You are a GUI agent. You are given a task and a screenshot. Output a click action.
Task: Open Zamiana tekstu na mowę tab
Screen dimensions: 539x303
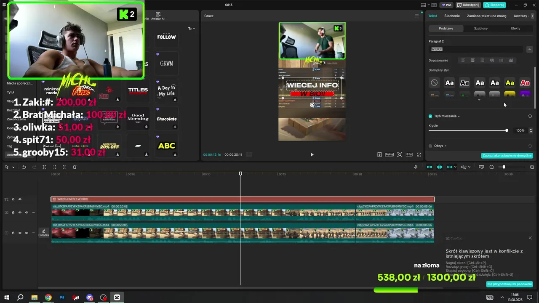pyautogui.click(x=486, y=16)
